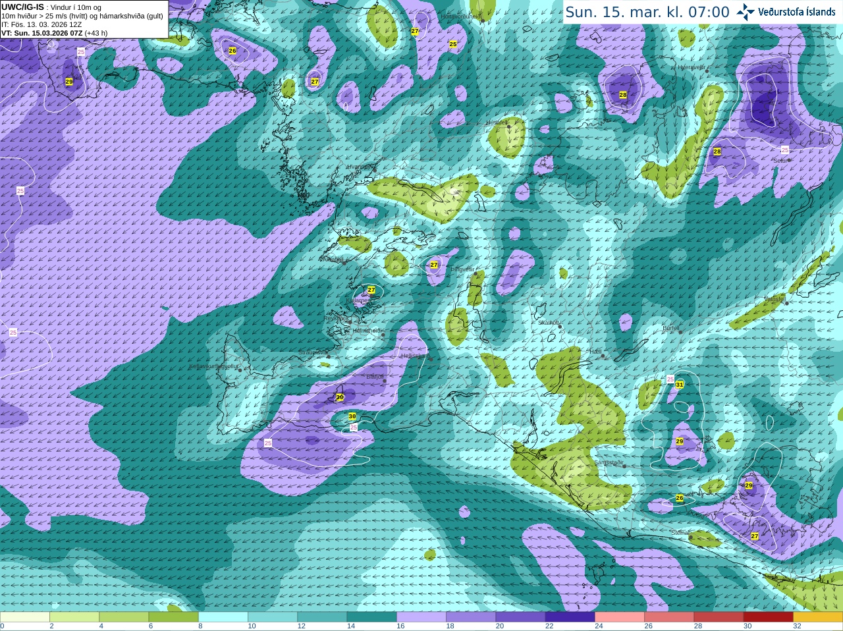Click the light purple 16–18 legend swatch
843x631 pixels.
(x=421, y=617)
